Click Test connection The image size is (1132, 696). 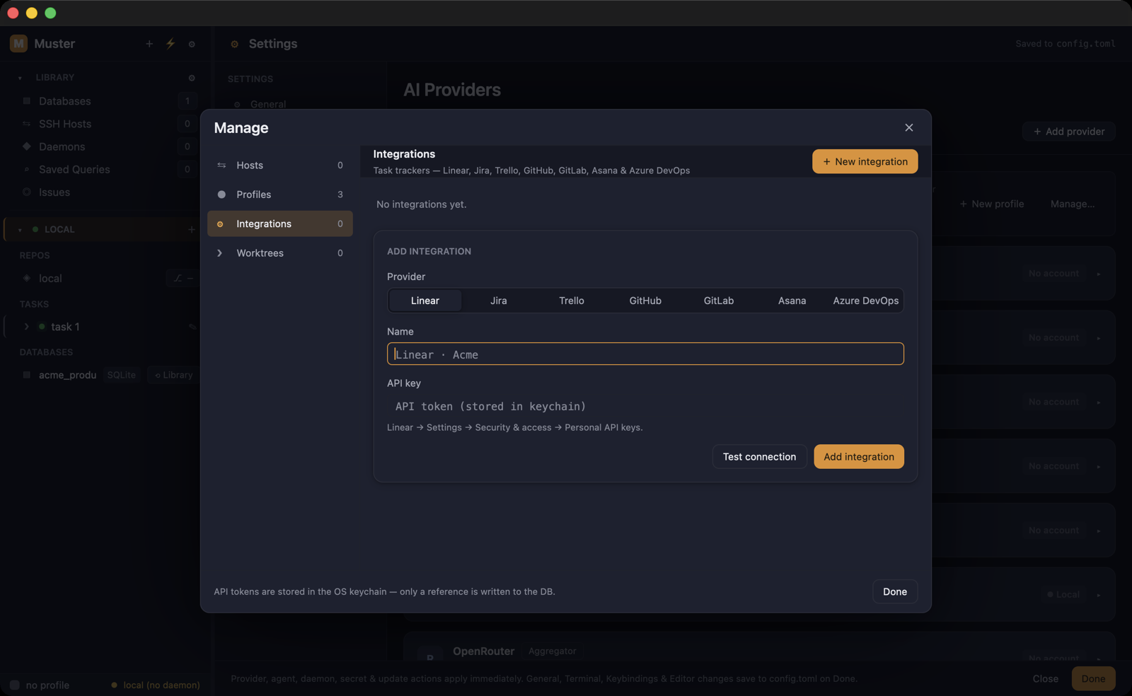point(759,456)
